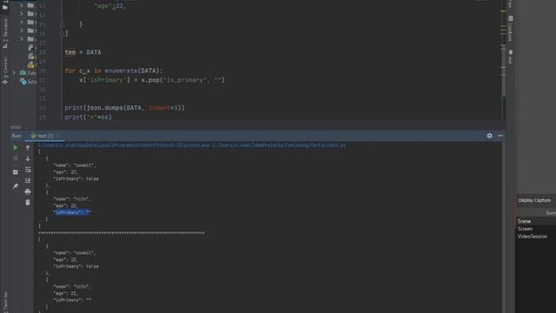The image size is (556, 313).
Task: Rerun the test script with green play icon
Action: click(16, 148)
